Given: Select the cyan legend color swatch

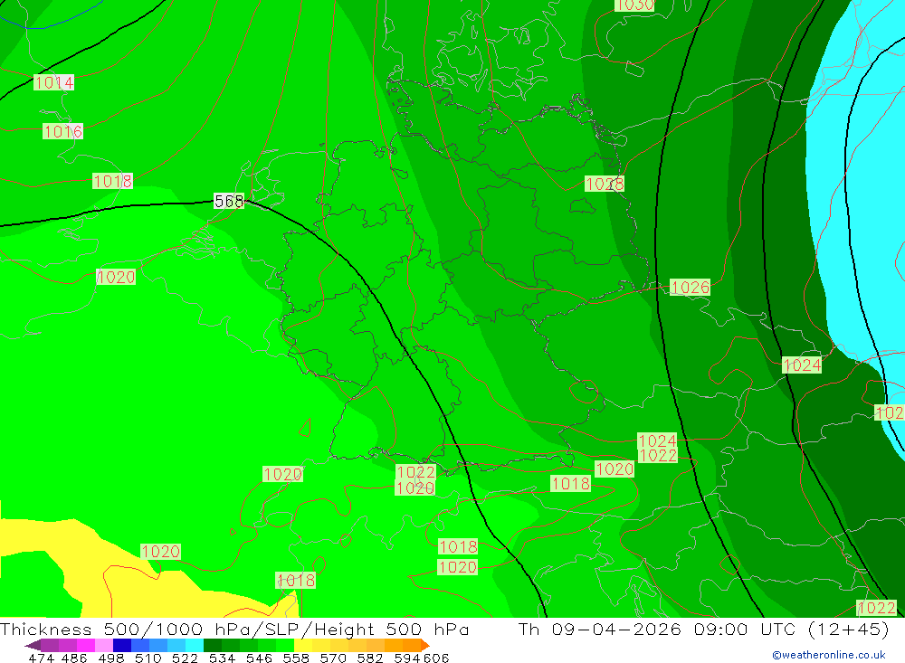Looking at the screenshot, I should [195, 645].
